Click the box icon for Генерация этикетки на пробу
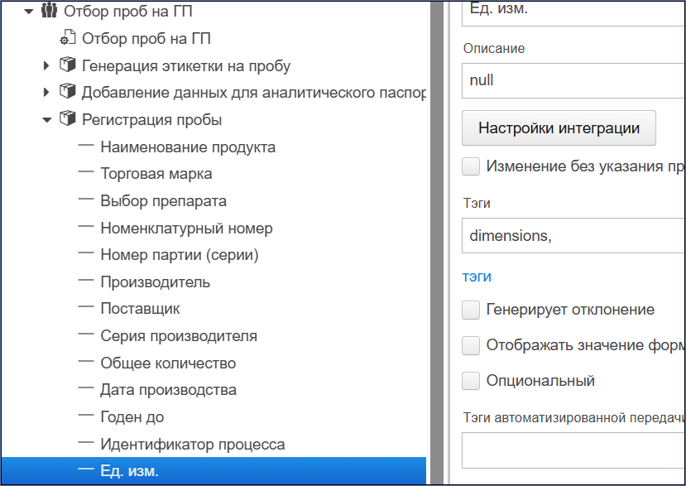Viewport: 686px width, 486px height. (x=67, y=65)
